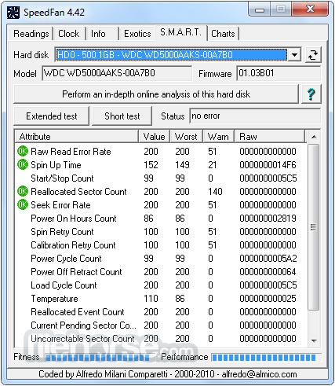Image resolution: width=335 pixels, height=386 pixels.
Task: Select the Load Cycle Count row
Action: coord(161,285)
